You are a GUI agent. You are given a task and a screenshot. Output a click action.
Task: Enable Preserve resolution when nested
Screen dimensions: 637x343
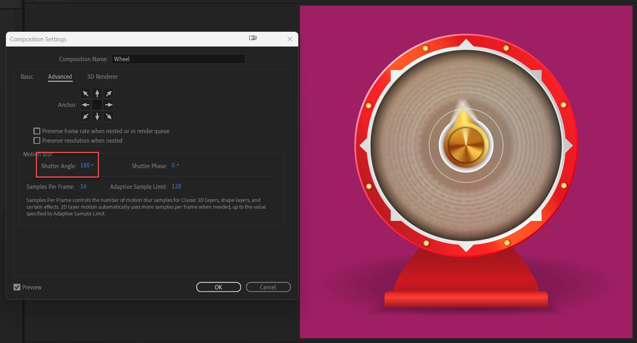click(x=37, y=141)
